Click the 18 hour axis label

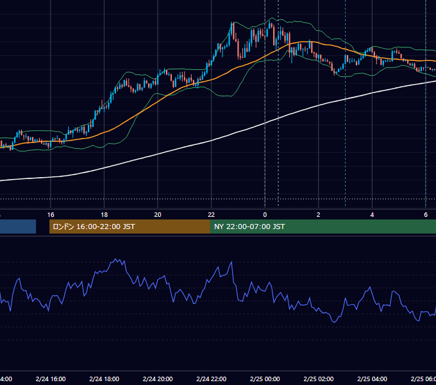(x=105, y=215)
